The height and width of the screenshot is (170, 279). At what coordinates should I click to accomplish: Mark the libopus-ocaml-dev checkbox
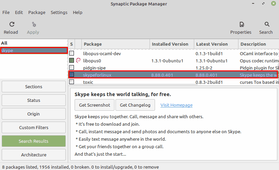point(72,53)
